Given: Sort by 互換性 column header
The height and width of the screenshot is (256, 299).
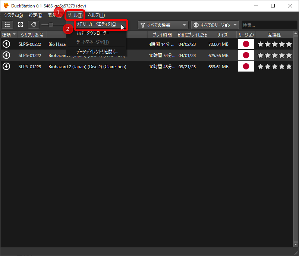Looking at the screenshot, I should [274, 35].
